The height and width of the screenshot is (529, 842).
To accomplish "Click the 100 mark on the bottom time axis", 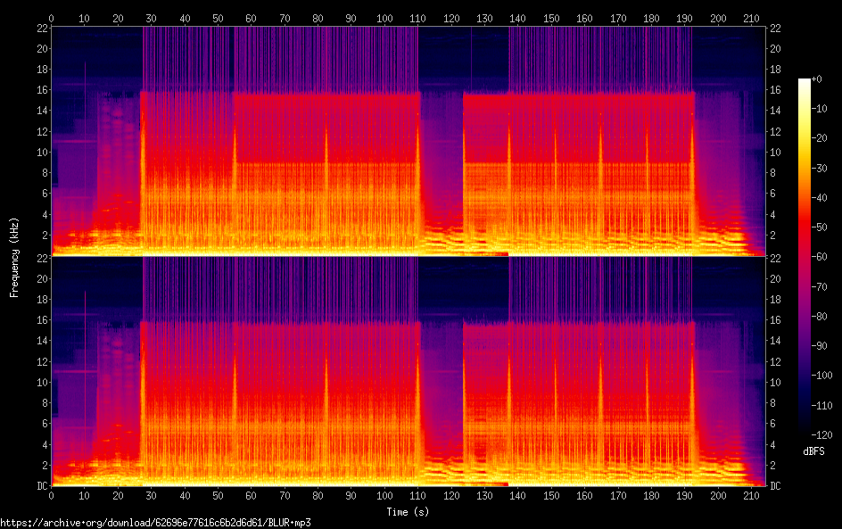I will tap(384, 496).
